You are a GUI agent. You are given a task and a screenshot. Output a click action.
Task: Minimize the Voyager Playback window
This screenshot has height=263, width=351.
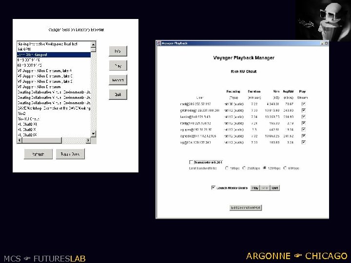point(322,43)
